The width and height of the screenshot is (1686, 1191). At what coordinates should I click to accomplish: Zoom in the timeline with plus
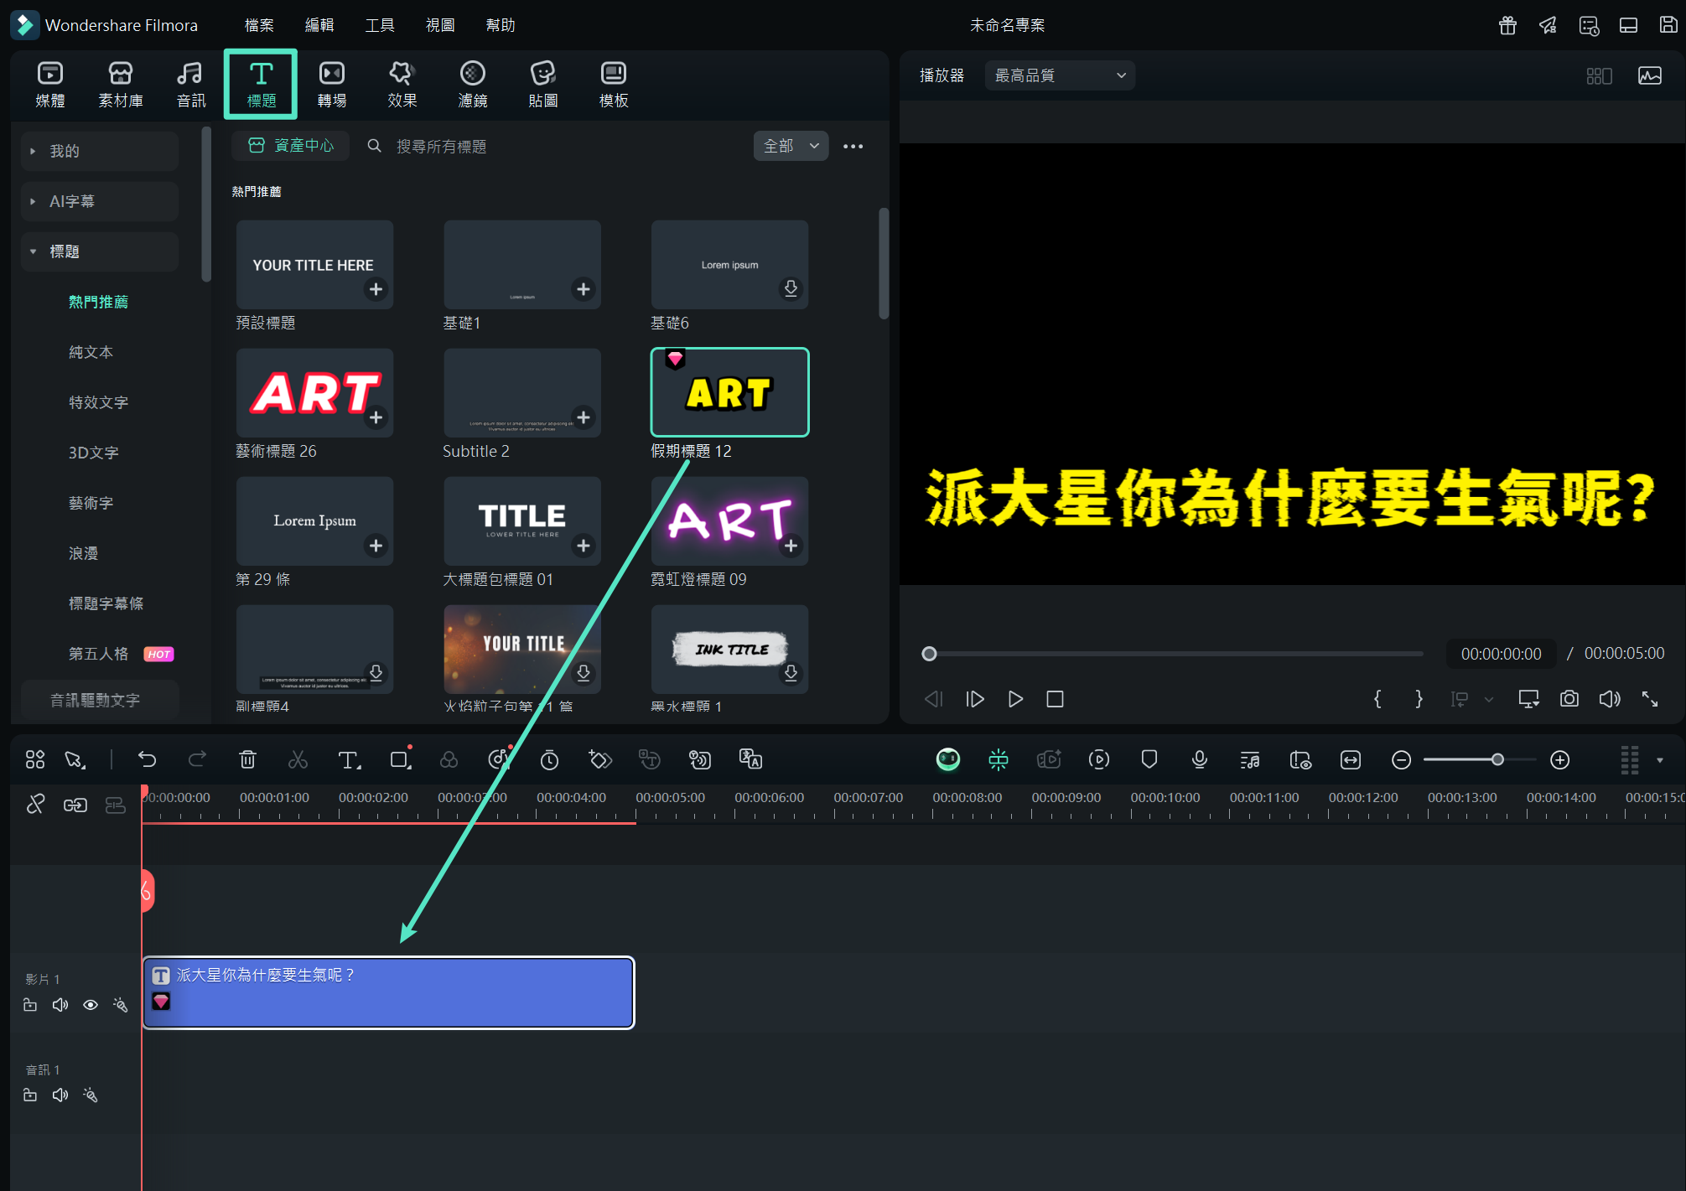(1559, 759)
